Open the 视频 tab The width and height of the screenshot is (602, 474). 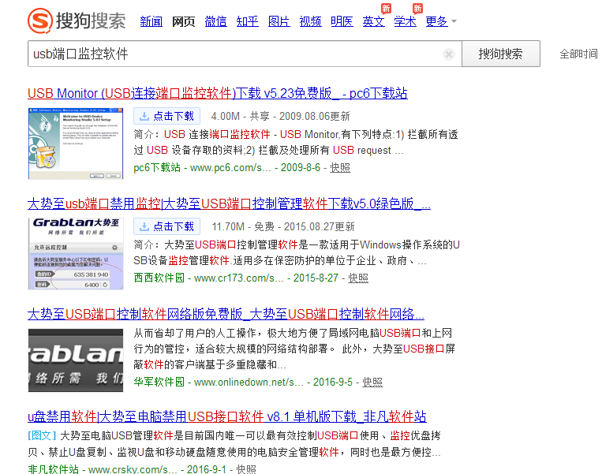[310, 21]
